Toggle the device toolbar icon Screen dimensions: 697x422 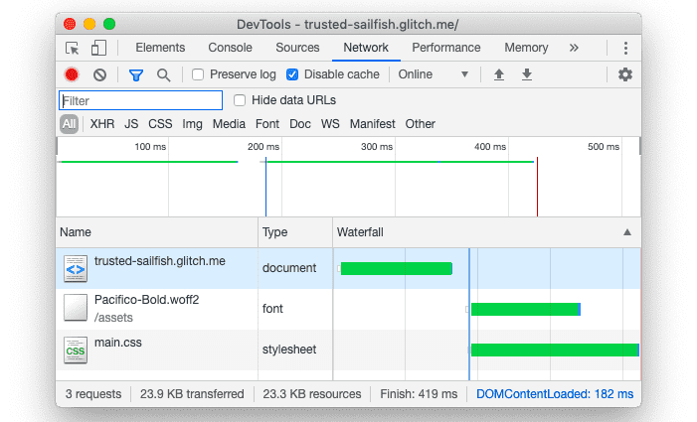point(98,48)
